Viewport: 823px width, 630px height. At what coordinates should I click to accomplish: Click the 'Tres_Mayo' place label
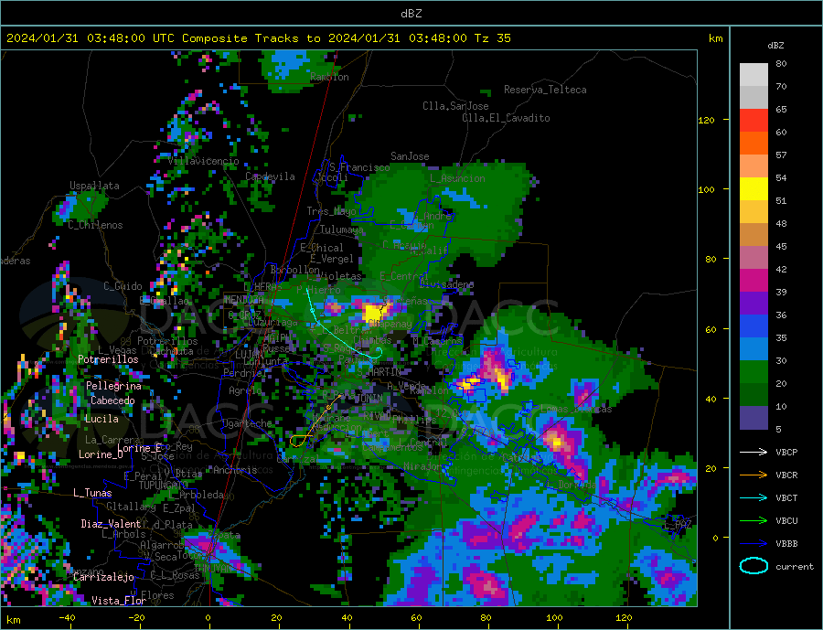(x=331, y=211)
